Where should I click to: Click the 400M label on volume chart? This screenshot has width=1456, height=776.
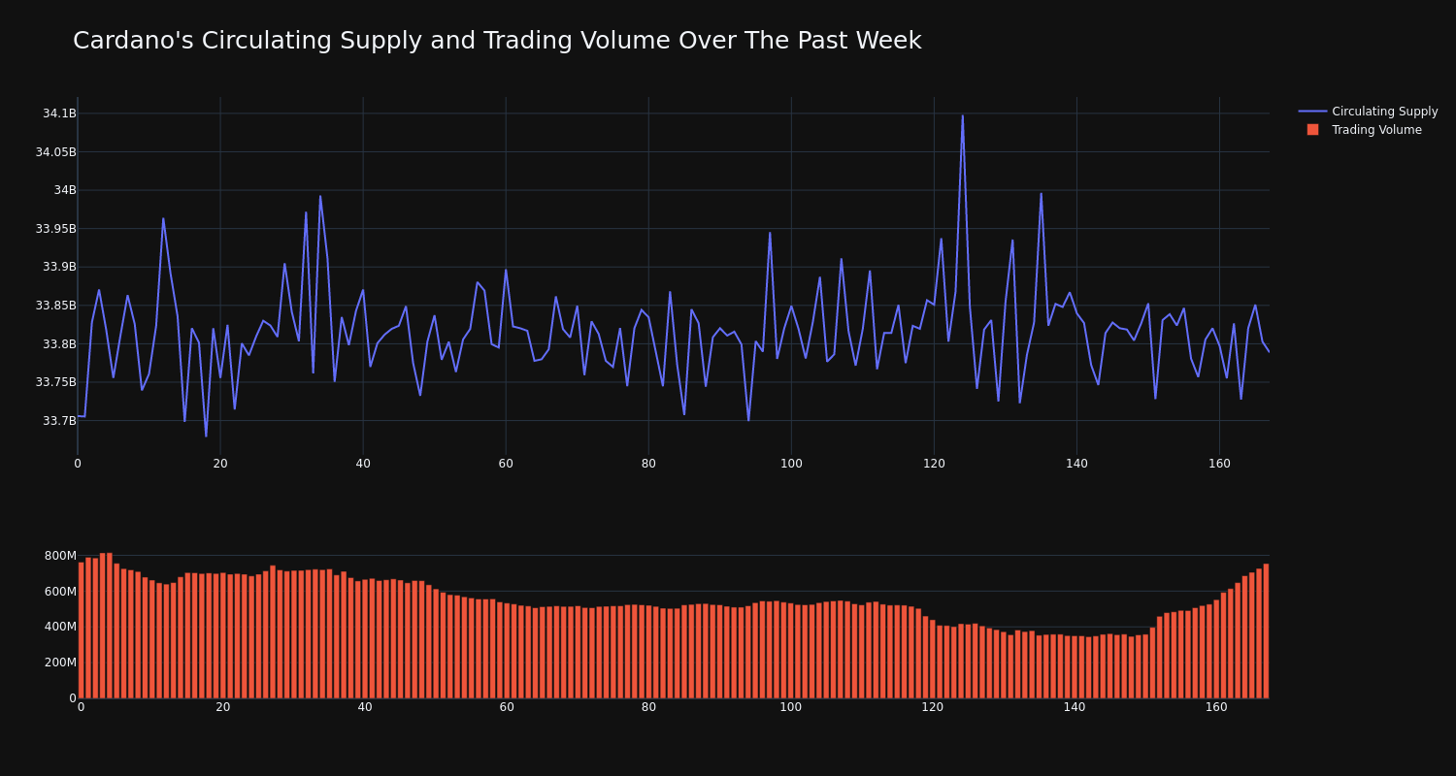(x=59, y=627)
